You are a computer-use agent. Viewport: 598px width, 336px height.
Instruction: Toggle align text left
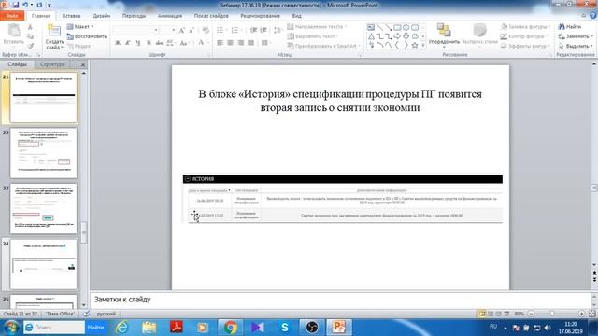click(x=221, y=43)
